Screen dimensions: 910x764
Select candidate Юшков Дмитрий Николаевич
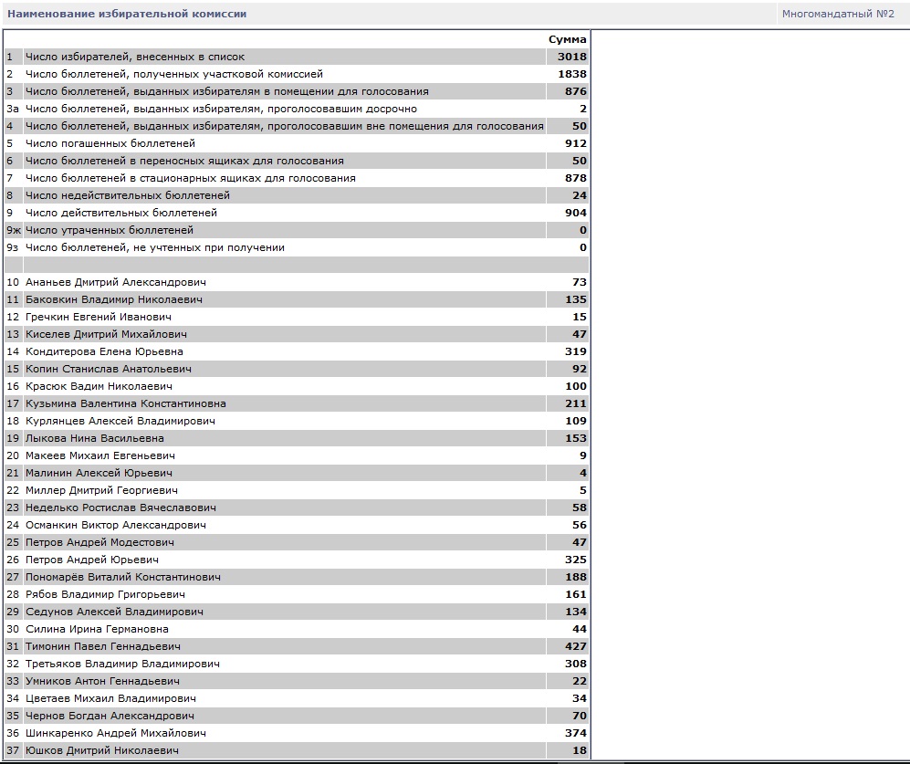tap(102, 750)
